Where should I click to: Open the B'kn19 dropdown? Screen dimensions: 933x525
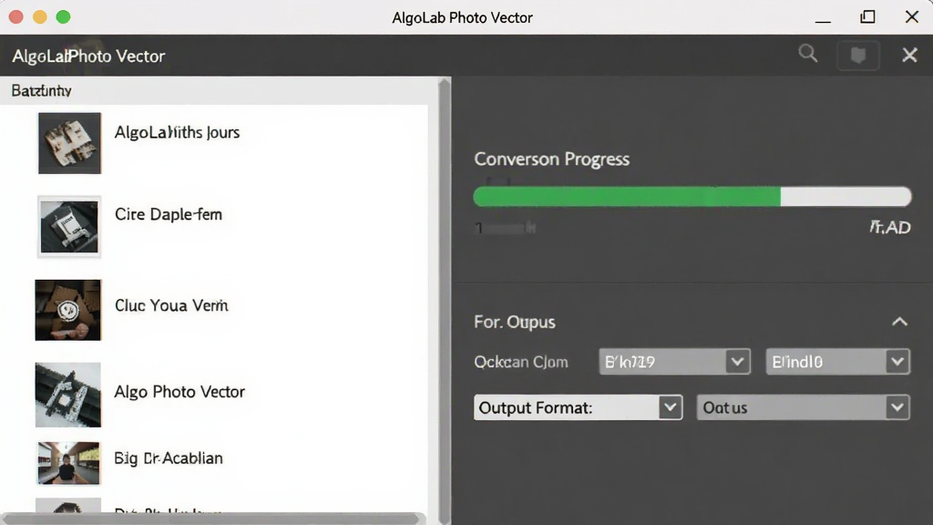click(674, 361)
